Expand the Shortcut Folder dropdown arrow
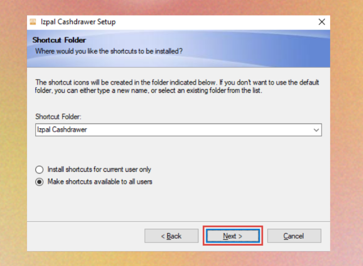The width and height of the screenshot is (363, 266). click(x=316, y=130)
